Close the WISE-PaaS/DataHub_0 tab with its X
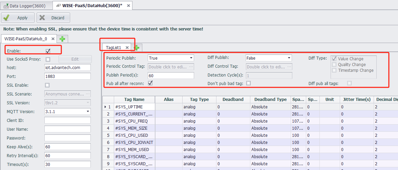Viewport: 398px width, 170px height. 53,39
